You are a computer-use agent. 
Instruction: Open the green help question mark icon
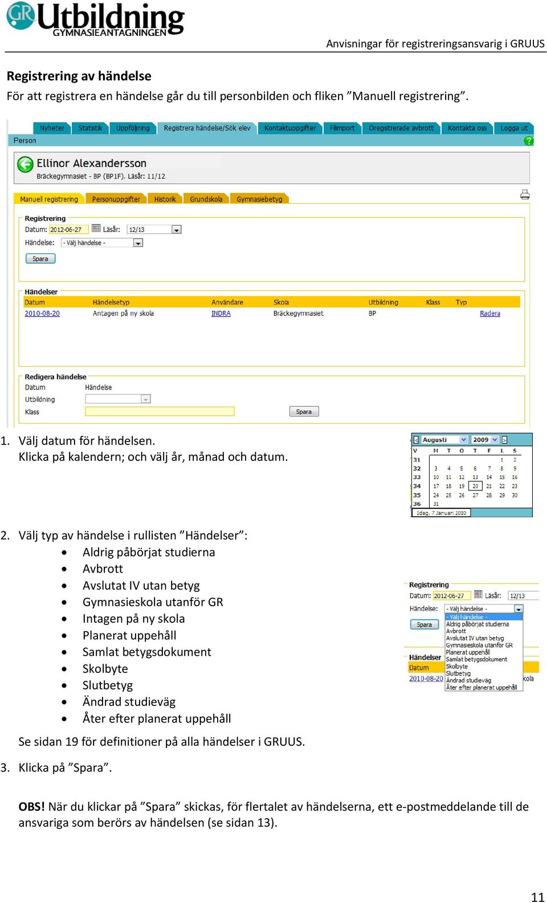pos(528,141)
